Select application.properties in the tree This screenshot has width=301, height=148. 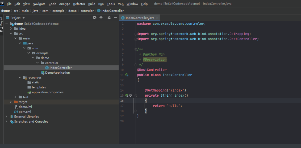click(48, 92)
